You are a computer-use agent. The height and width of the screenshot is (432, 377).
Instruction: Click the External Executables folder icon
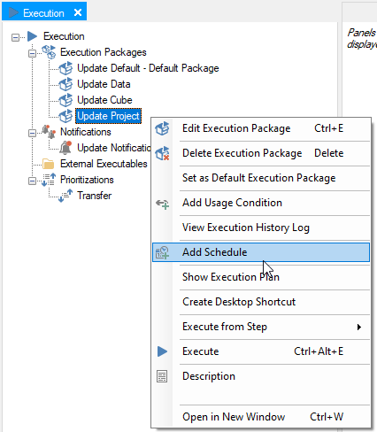48,164
